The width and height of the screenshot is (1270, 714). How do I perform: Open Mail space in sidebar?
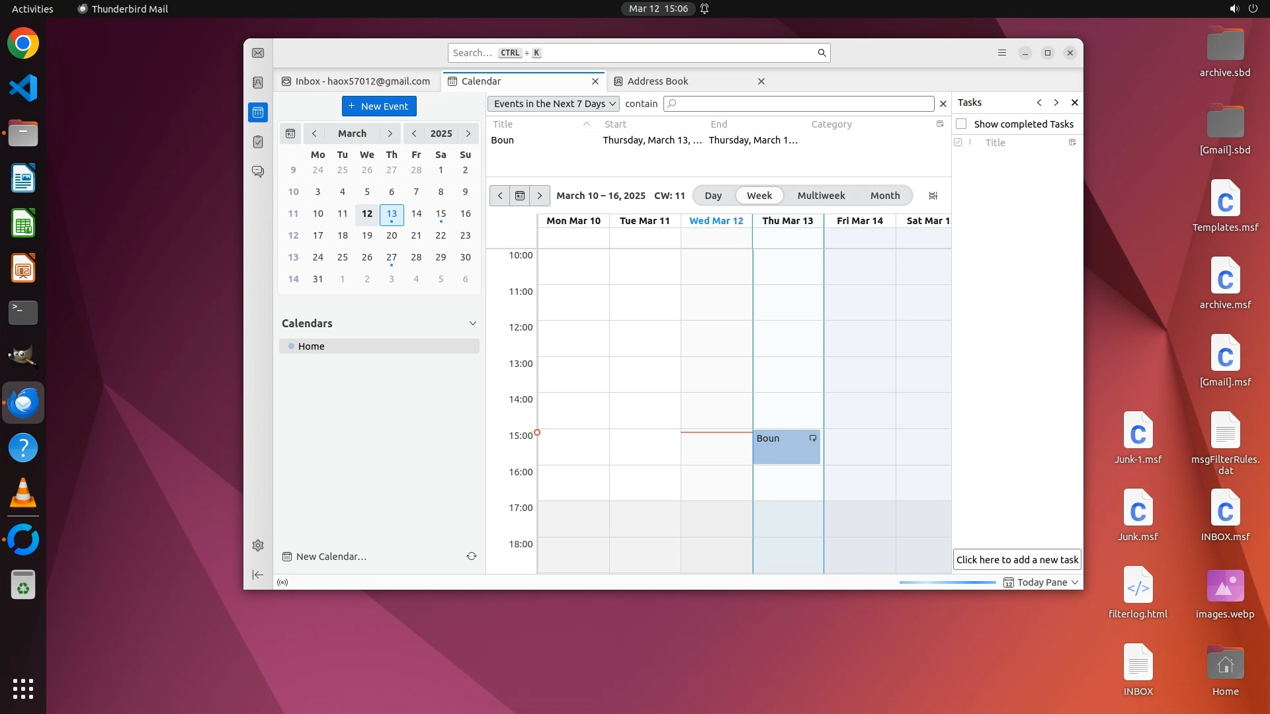(x=258, y=53)
